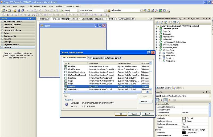Screen dimensions: 213x137
Task: Open the Tools menu
Action: point(51,6)
